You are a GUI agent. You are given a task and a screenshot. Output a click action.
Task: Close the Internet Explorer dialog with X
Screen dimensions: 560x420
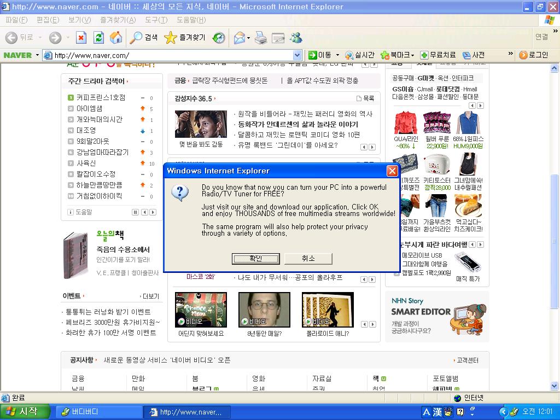(392, 171)
